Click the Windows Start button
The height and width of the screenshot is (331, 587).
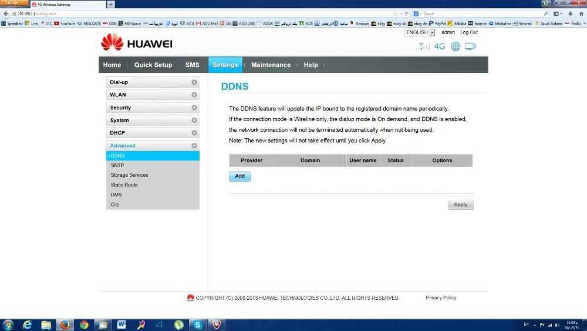[x=8, y=325]
